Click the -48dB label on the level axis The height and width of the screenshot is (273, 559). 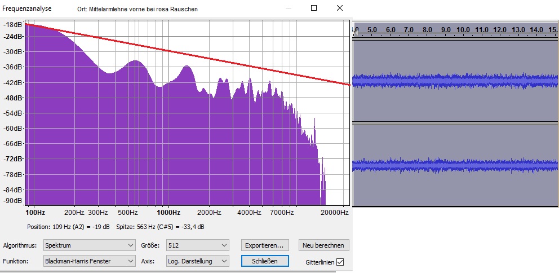[x=13, y=98]
